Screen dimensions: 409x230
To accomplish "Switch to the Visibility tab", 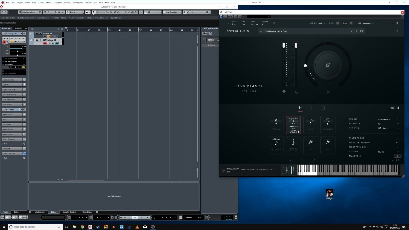I will point(18,28).
